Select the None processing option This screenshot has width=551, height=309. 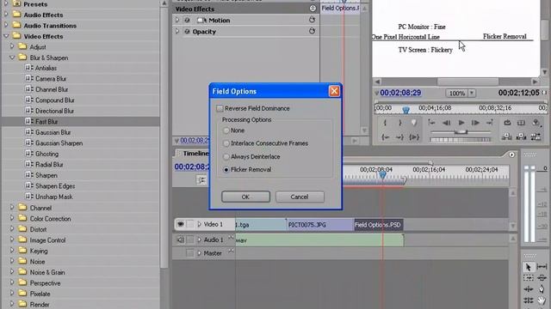(226, 130)
